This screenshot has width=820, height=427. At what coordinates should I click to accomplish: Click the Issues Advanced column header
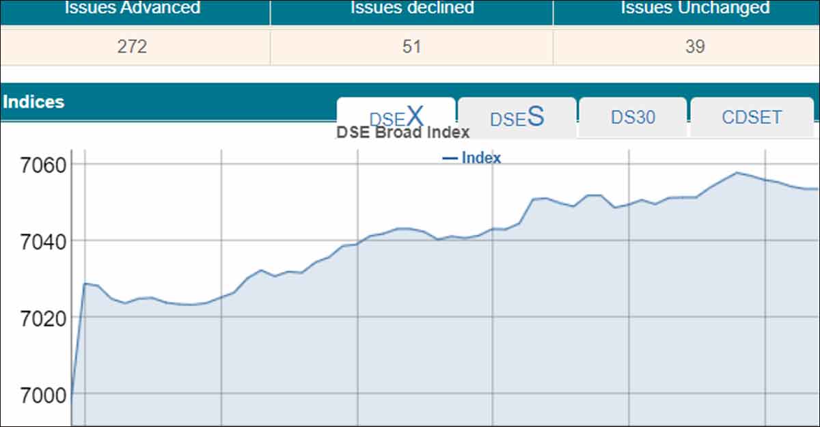tap(133, 9)
